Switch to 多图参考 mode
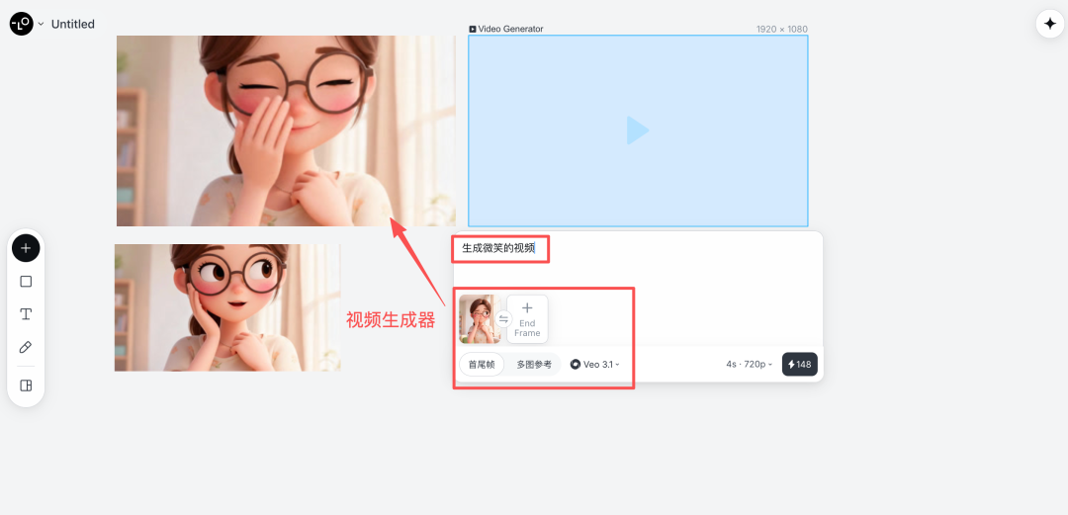The image size is (1068, 515). (534, 365)
